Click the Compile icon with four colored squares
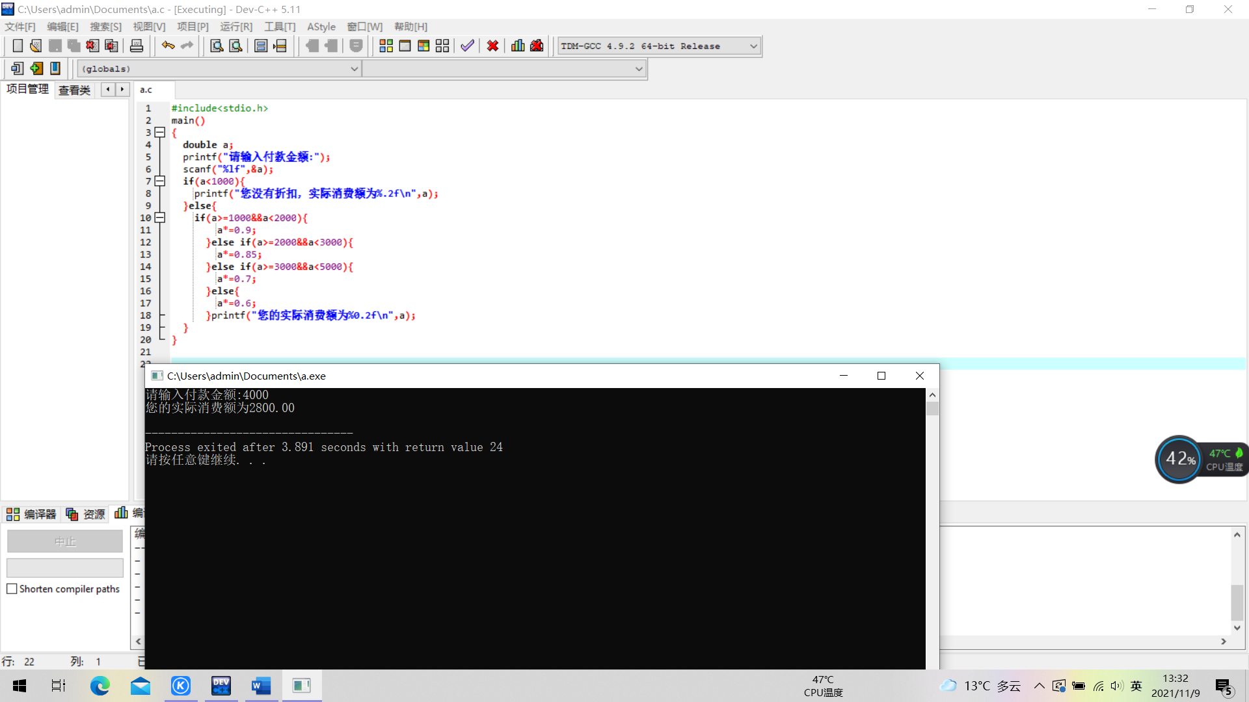 (x=386, y=46)
